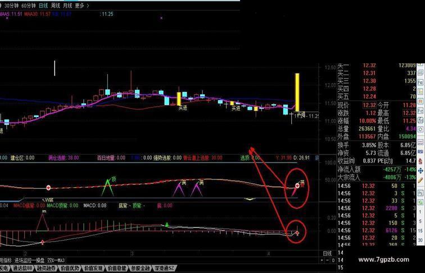Click the red bars sidebar icon

[x=421, y=101]
